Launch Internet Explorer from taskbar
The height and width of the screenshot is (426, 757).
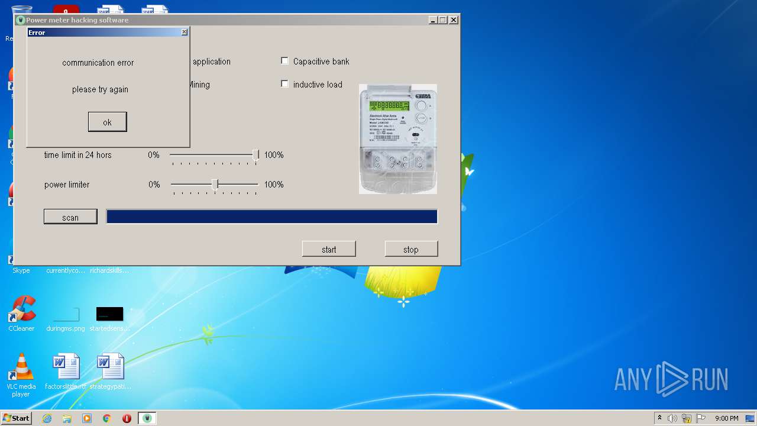coord(47,418)
